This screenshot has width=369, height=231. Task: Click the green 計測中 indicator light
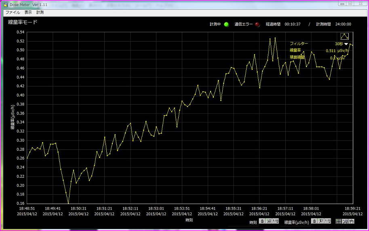226,24
